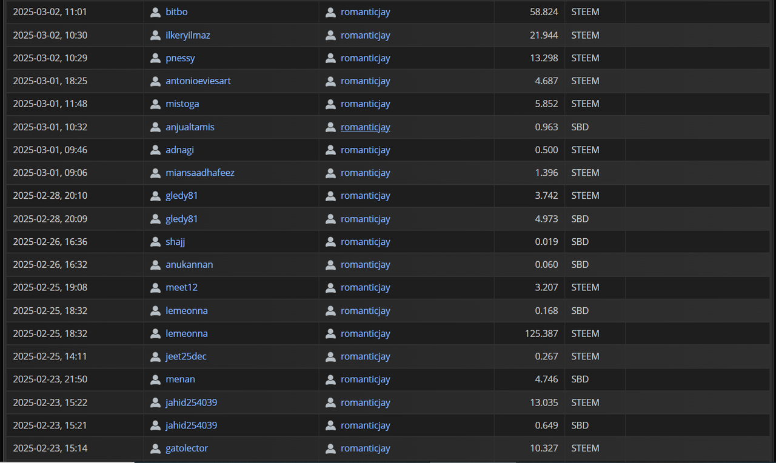Screen dimensions: 776x463
Task: Visit the miansaadhafeez profile link
Action: point(200,173)
